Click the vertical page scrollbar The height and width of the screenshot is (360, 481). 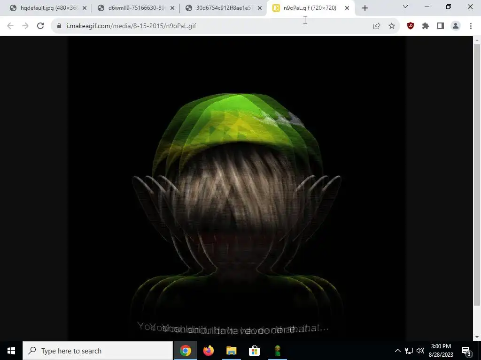point(477,174)
